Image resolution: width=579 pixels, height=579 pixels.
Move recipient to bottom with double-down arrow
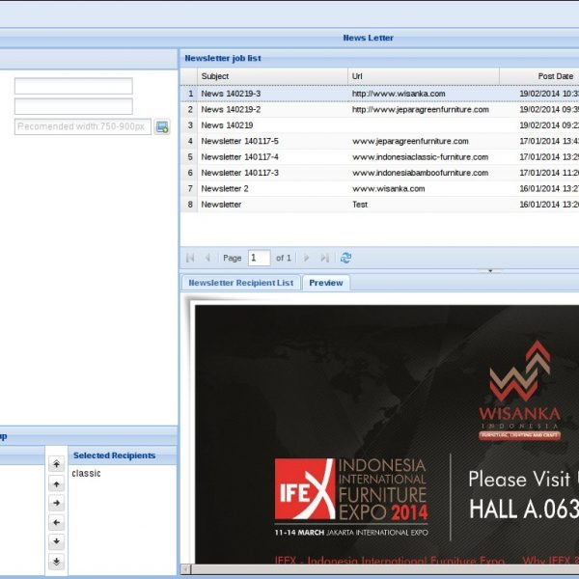click(57, 562)
